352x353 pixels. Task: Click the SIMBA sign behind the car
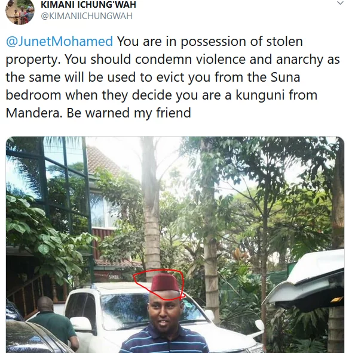point(113,277)
